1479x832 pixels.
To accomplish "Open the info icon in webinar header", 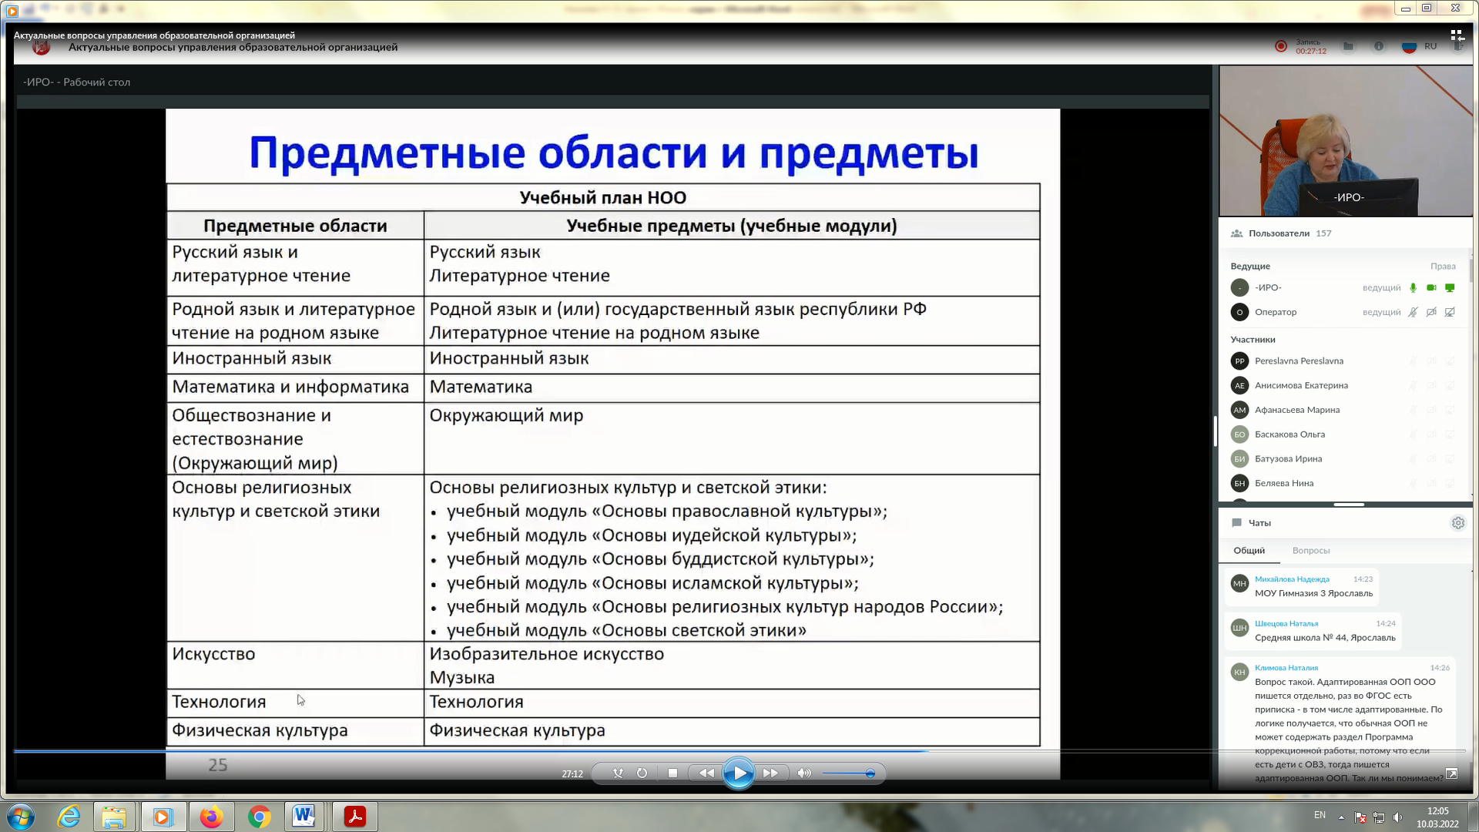I will [1379, 46].
